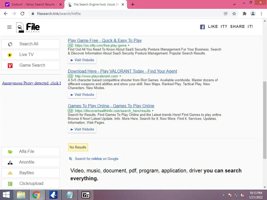Screen dimensions: 267x200
Task: Open the notepad-like taskbar app
Action: 69,195
